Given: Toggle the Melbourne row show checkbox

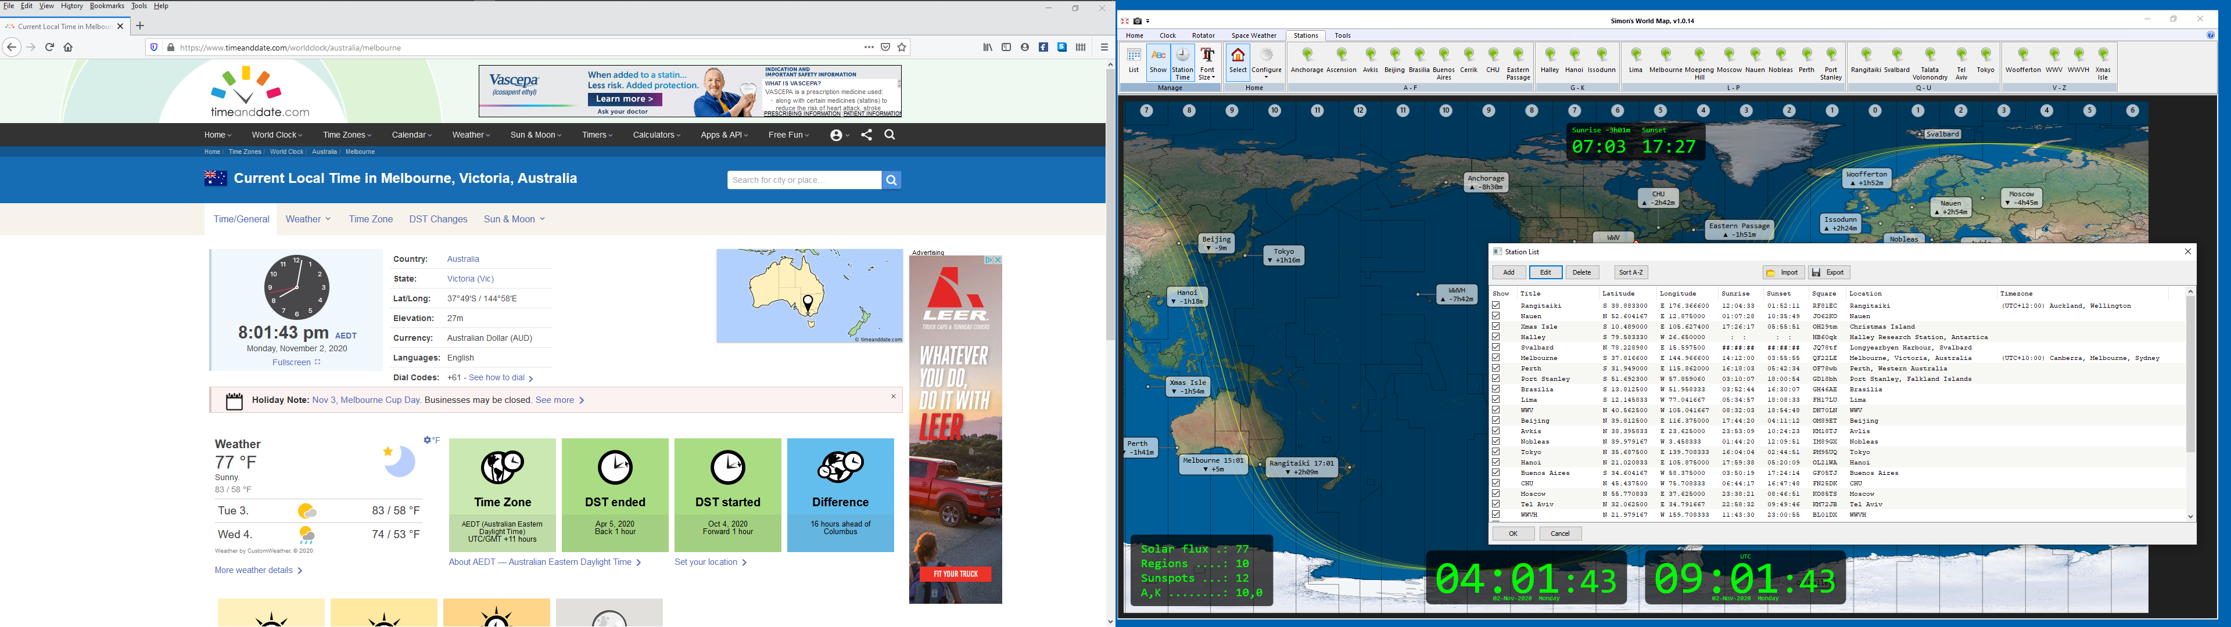Looking at the screenshot, I should 1495,358.
